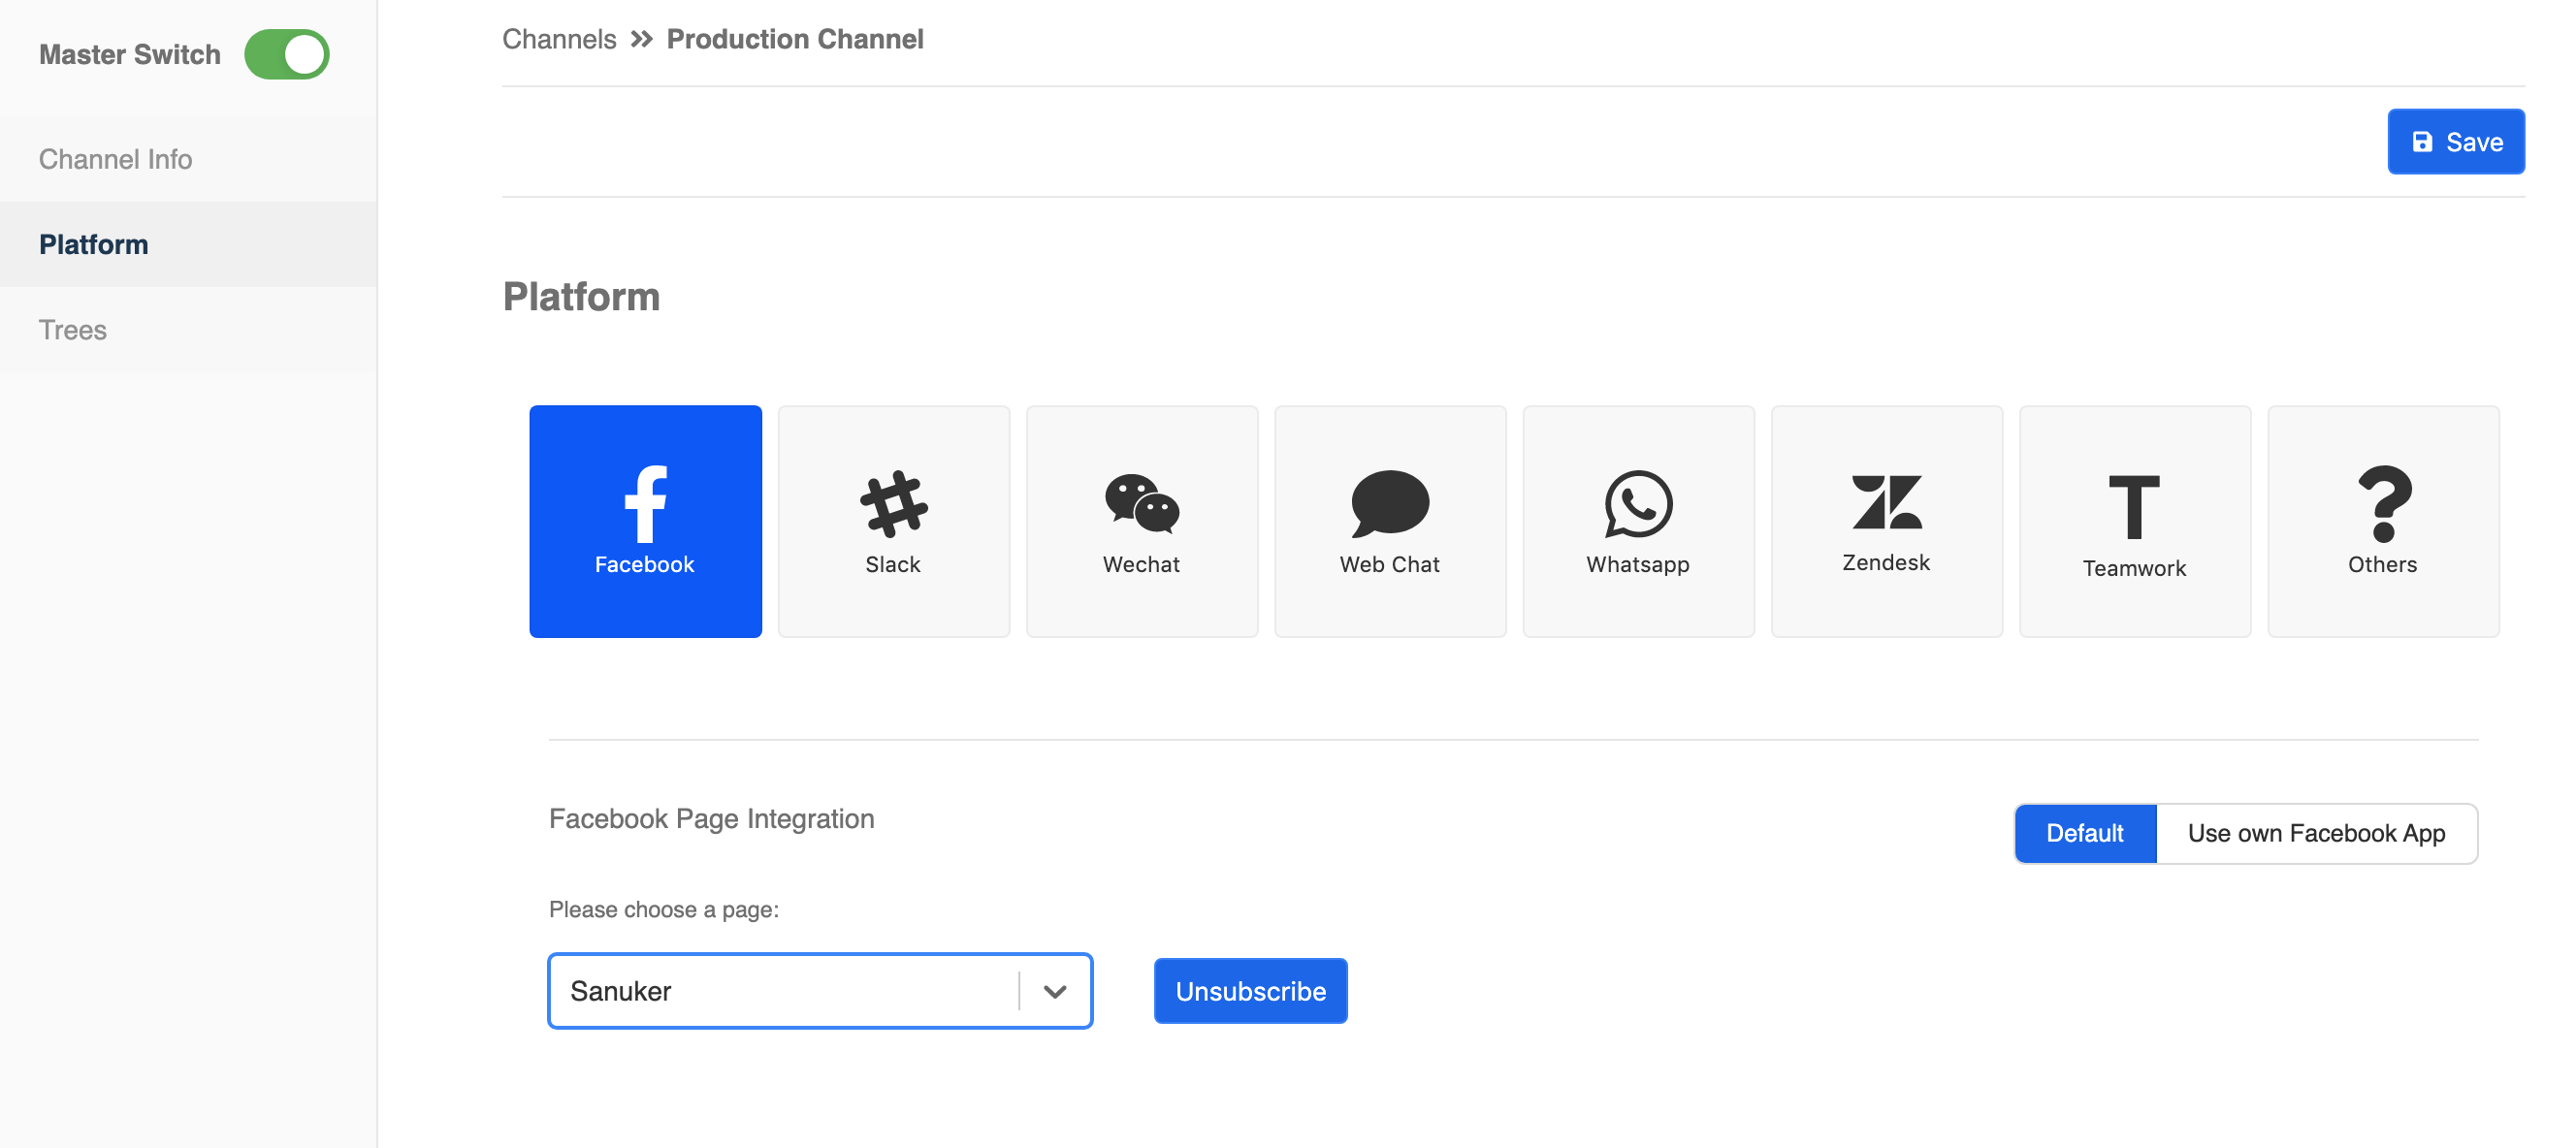Viewport: 2576px width, 1148px height.
Task: Go to the Platform sidebar item
Action: pos(189,244)
